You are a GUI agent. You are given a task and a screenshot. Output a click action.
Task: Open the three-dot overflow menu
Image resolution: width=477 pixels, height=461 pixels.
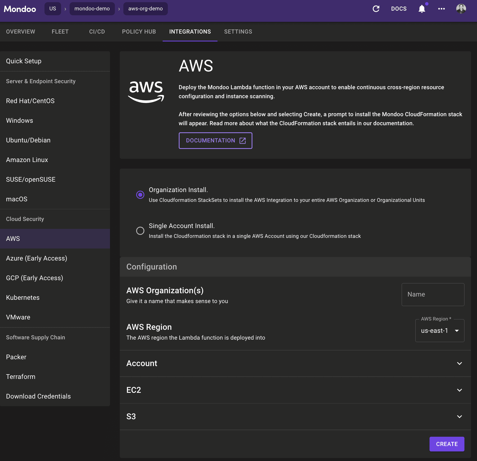[442, 9]
